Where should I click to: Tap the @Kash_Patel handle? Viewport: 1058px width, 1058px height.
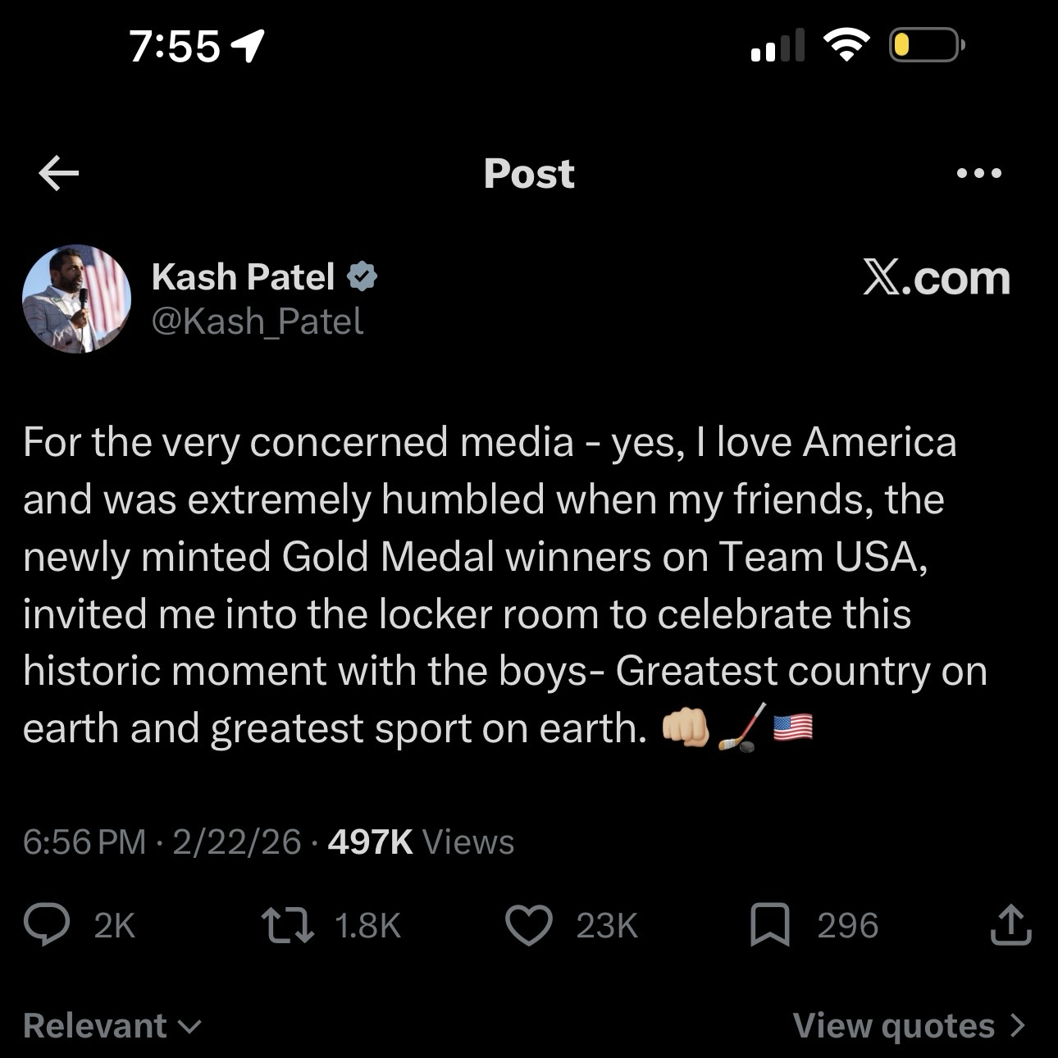click(257, 322)
